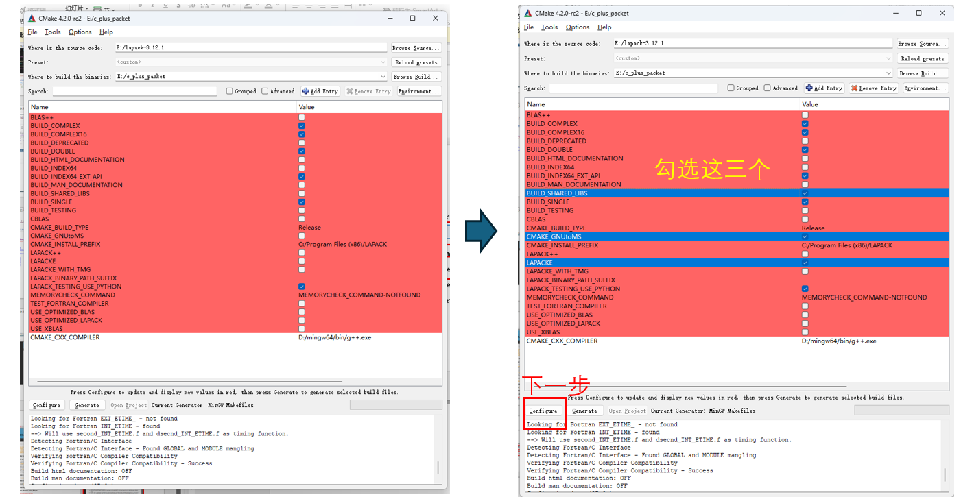The height and width of the screenshot is (499, 961).
Task: Click Environment button in right window
Action: click(925, 88)
